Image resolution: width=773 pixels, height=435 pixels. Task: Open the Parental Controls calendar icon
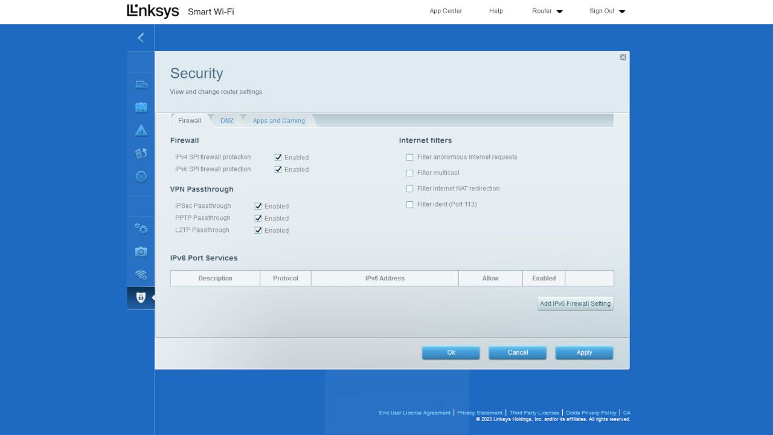pos(141,107)
